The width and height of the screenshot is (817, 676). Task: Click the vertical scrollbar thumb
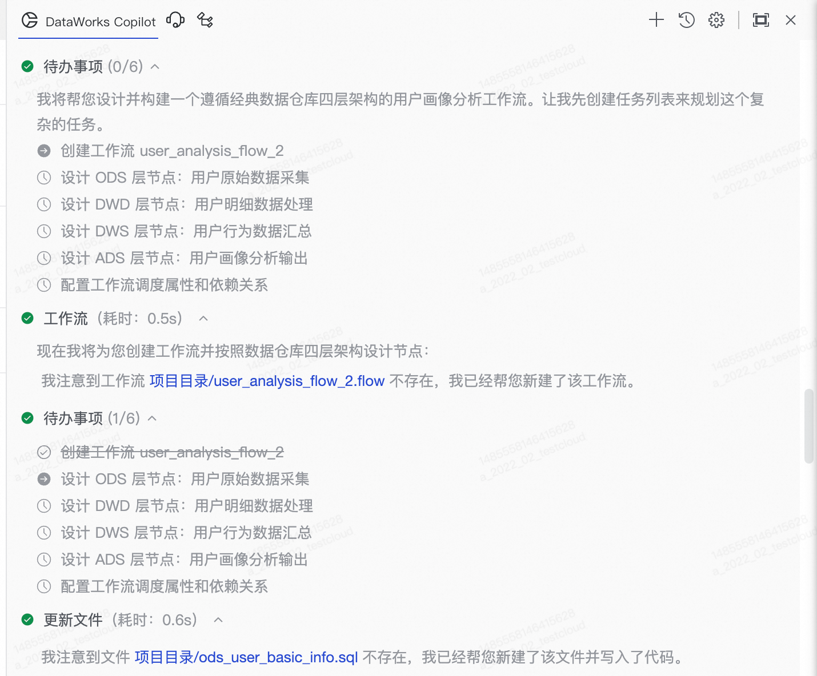(x=808, y=426)
